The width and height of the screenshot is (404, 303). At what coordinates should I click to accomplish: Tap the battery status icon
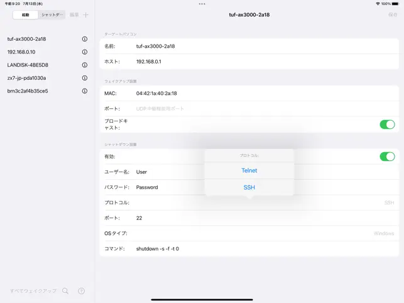pyautogui.click(x=395, y=4)
